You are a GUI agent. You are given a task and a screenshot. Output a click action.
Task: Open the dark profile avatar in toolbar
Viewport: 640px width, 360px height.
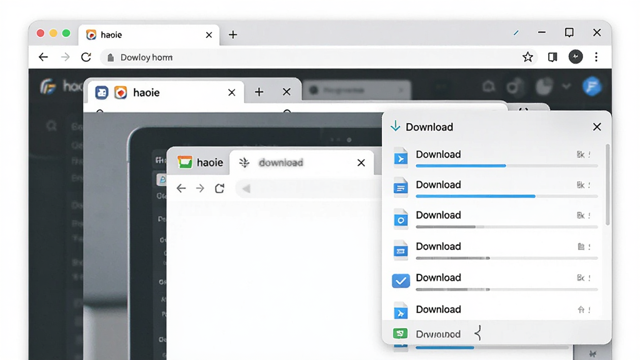(576, 57)
